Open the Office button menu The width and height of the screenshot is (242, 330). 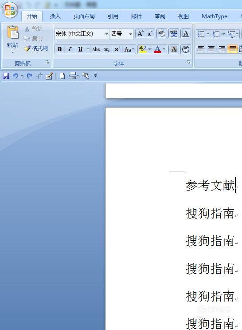coord(10,10)
